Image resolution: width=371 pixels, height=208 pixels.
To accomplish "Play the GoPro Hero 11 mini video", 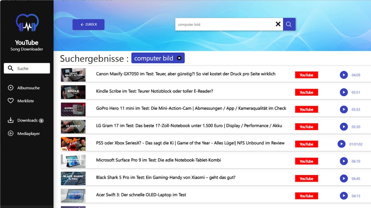I will pyautogui.click(x=344, y=109).
